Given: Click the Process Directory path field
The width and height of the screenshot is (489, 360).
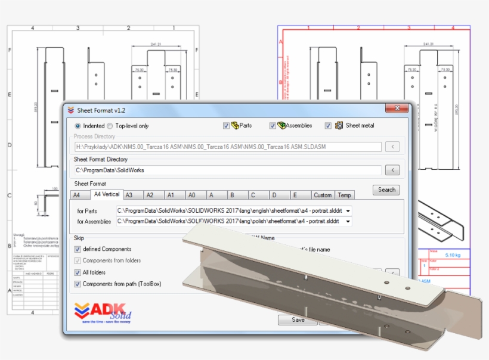Looking at the screenshot, I should pyautogui.click(x=227, y=146).
